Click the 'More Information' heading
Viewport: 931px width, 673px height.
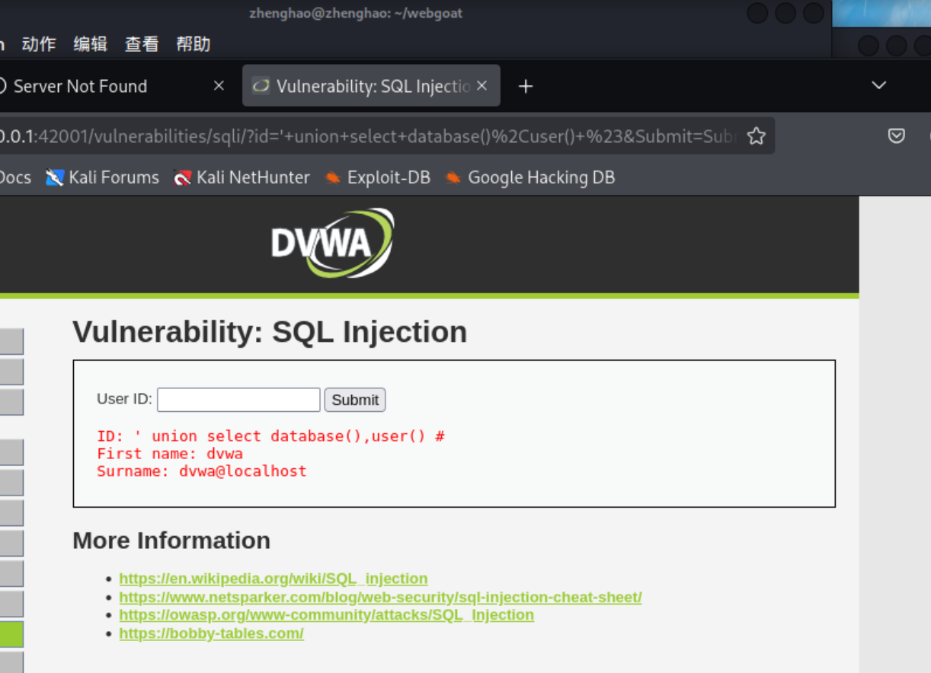coord(171,541)
